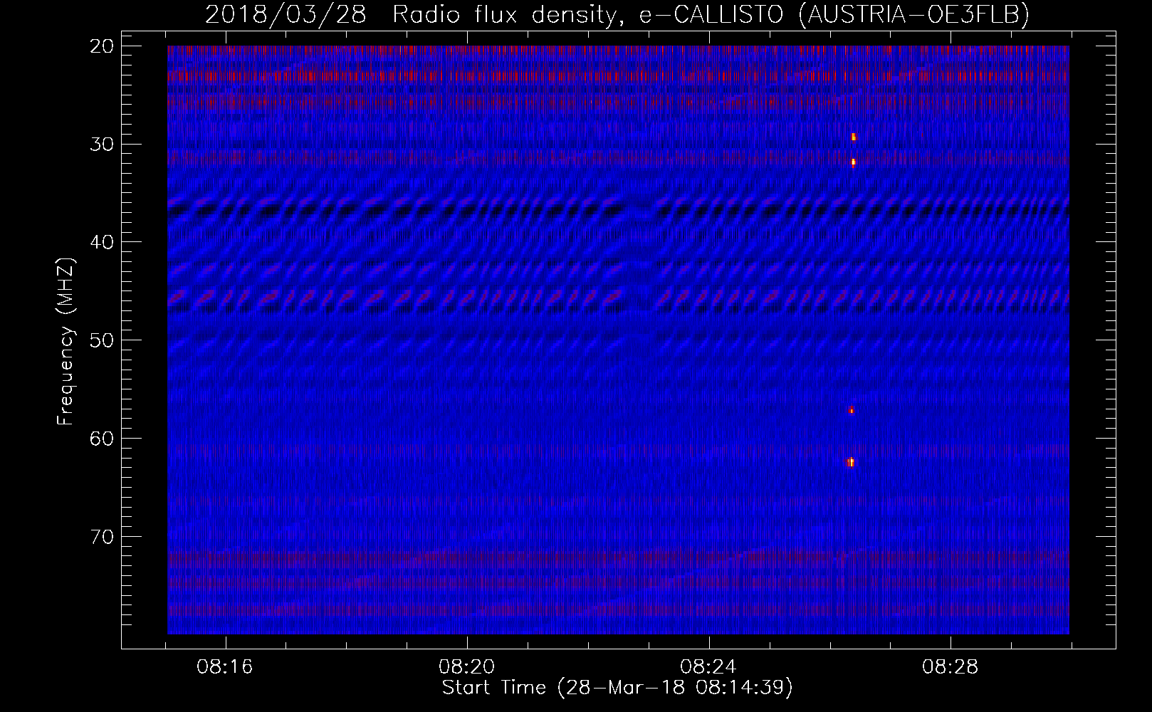Click the '08:20' time tick label
Viewport: 1152px width, 712px height.
pos(467,667)
